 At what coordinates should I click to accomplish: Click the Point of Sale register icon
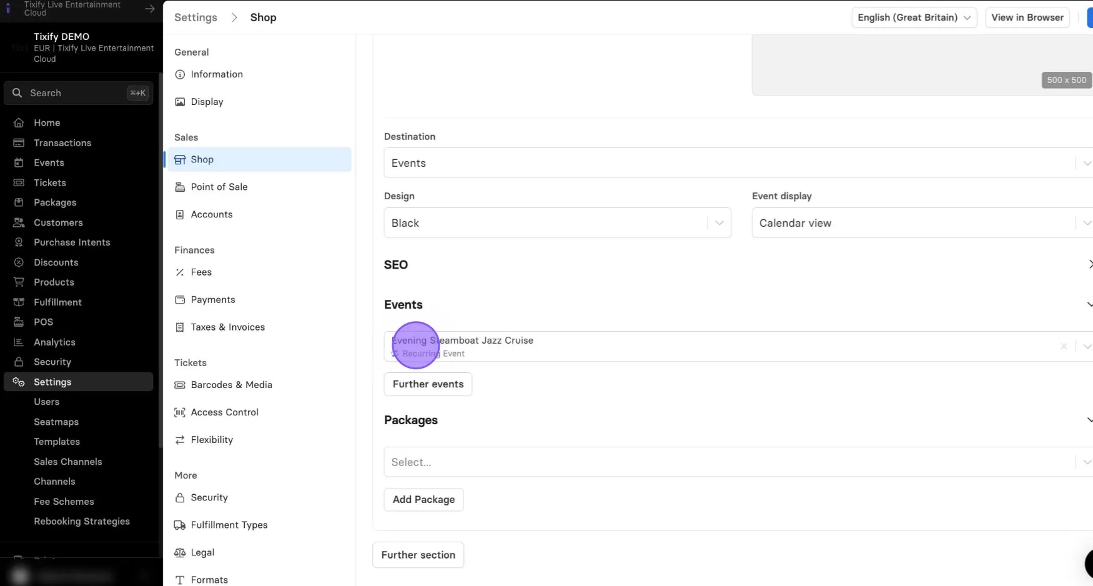click(x=180, y=187)
